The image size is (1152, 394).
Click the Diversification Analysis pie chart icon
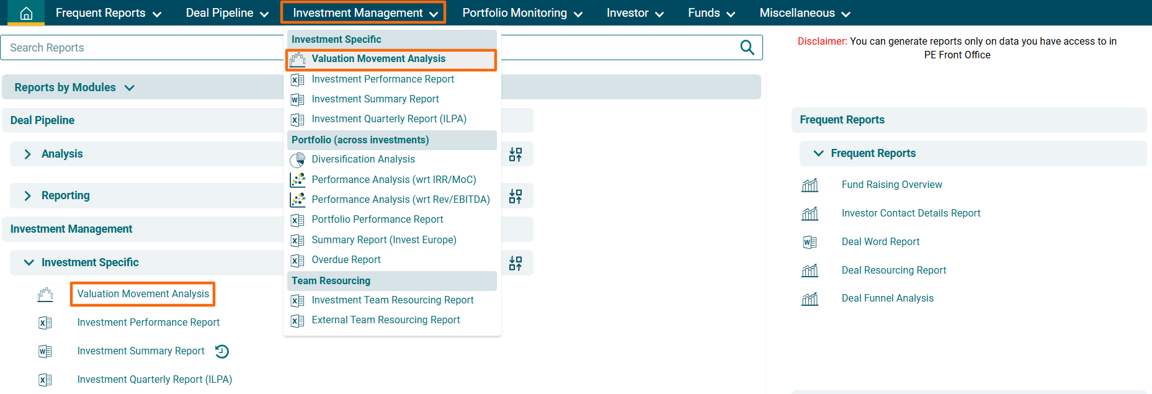click(298, 160)
